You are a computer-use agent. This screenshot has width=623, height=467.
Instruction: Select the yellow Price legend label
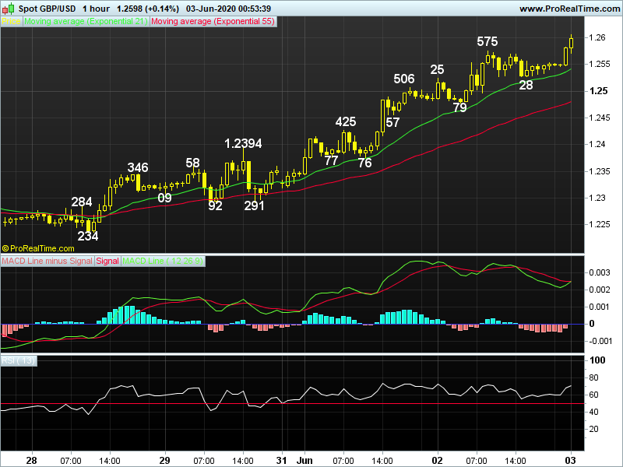point(12,22)
